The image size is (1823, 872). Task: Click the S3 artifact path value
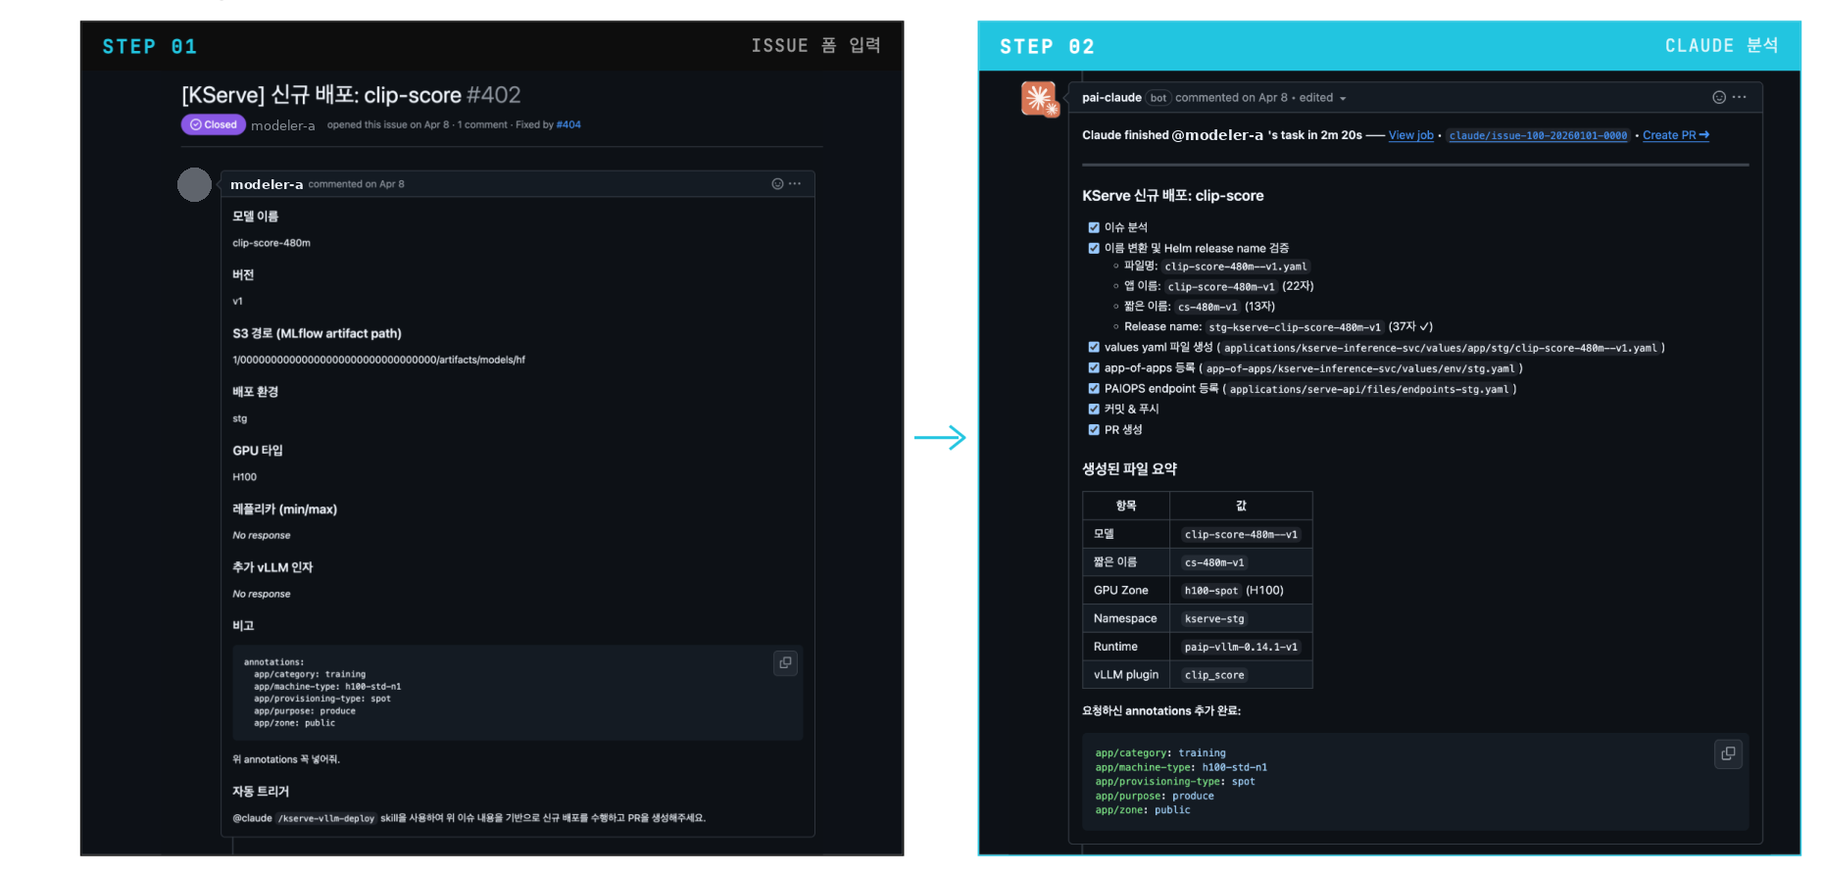[x=378, y=360]
